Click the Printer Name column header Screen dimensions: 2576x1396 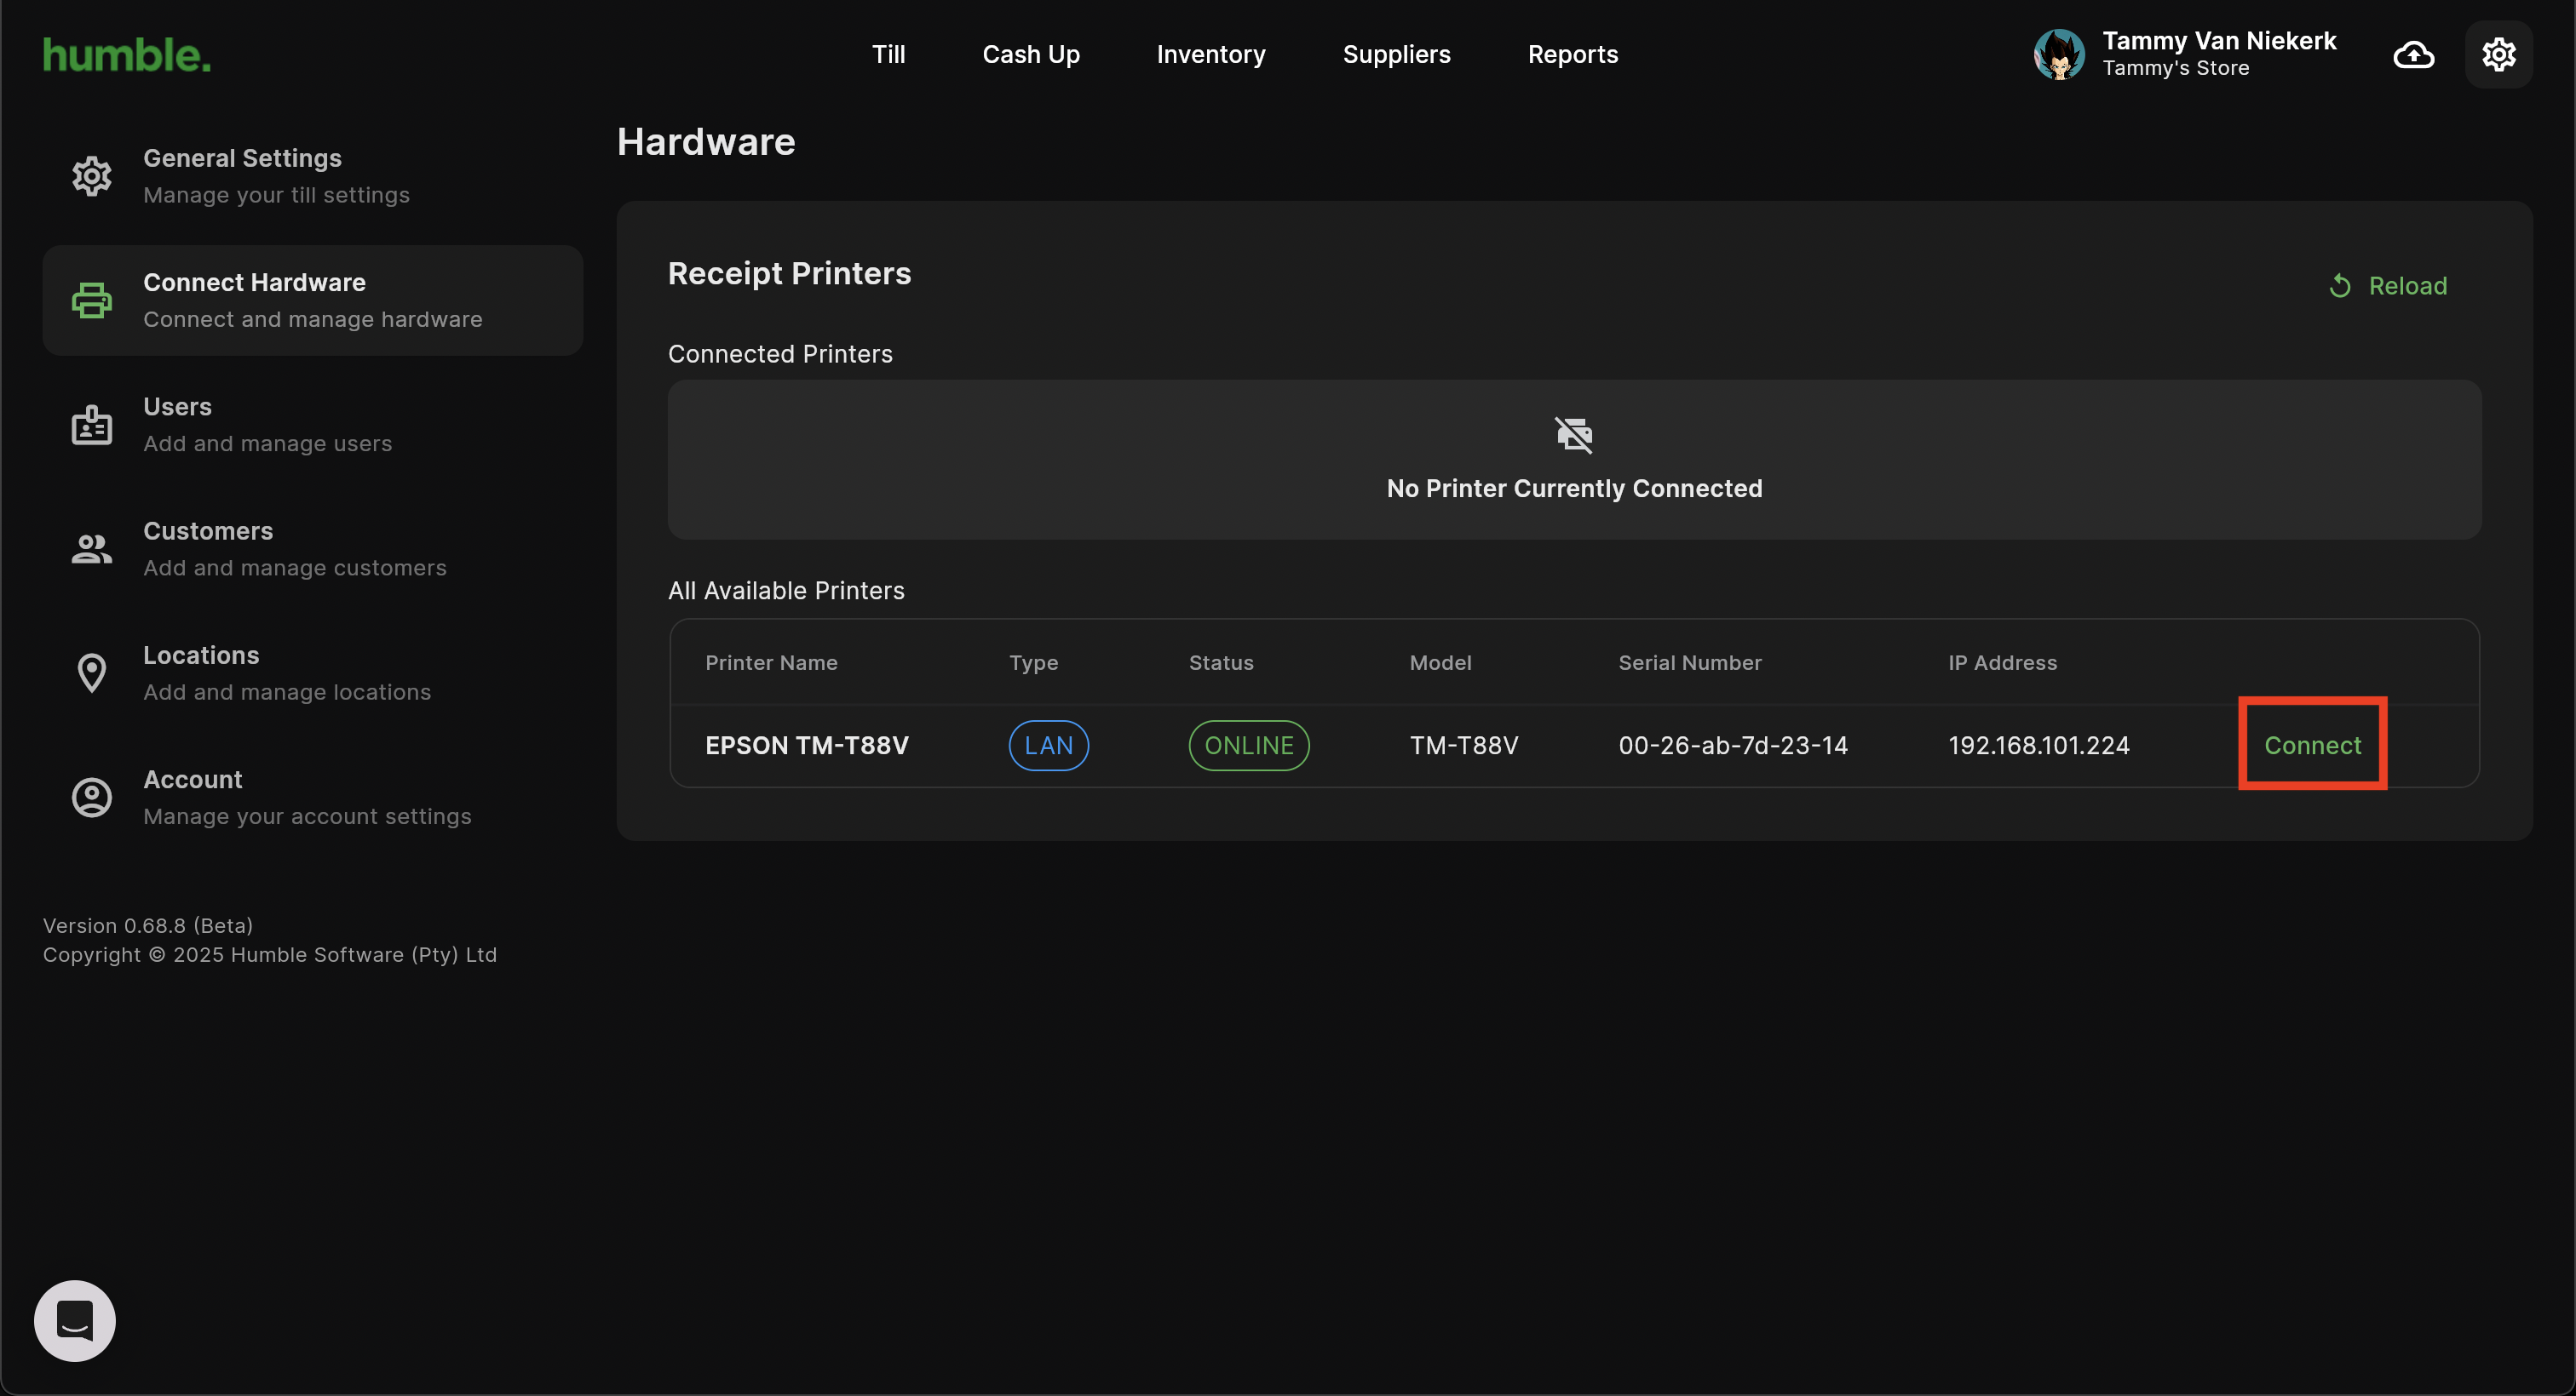(x=771, y=662)
